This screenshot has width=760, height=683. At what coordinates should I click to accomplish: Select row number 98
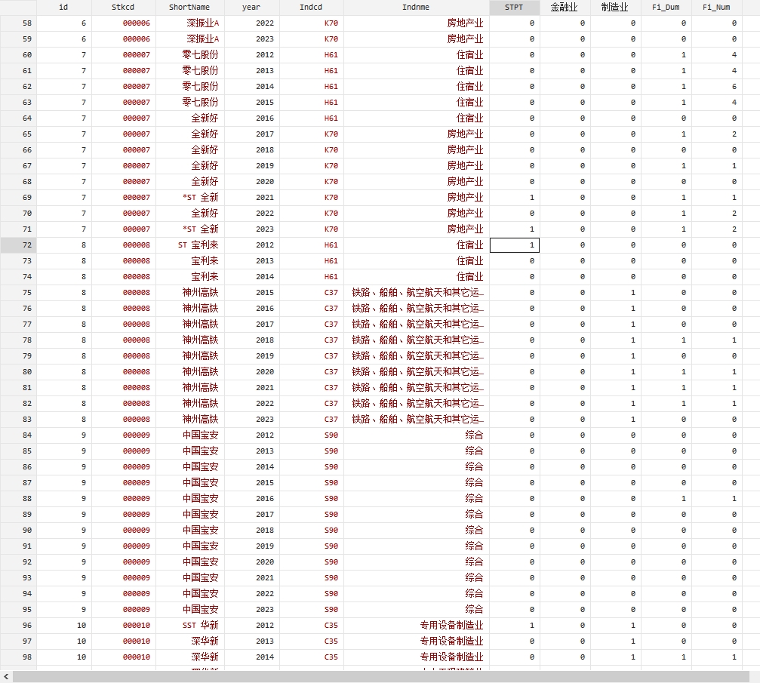[18, 657]
